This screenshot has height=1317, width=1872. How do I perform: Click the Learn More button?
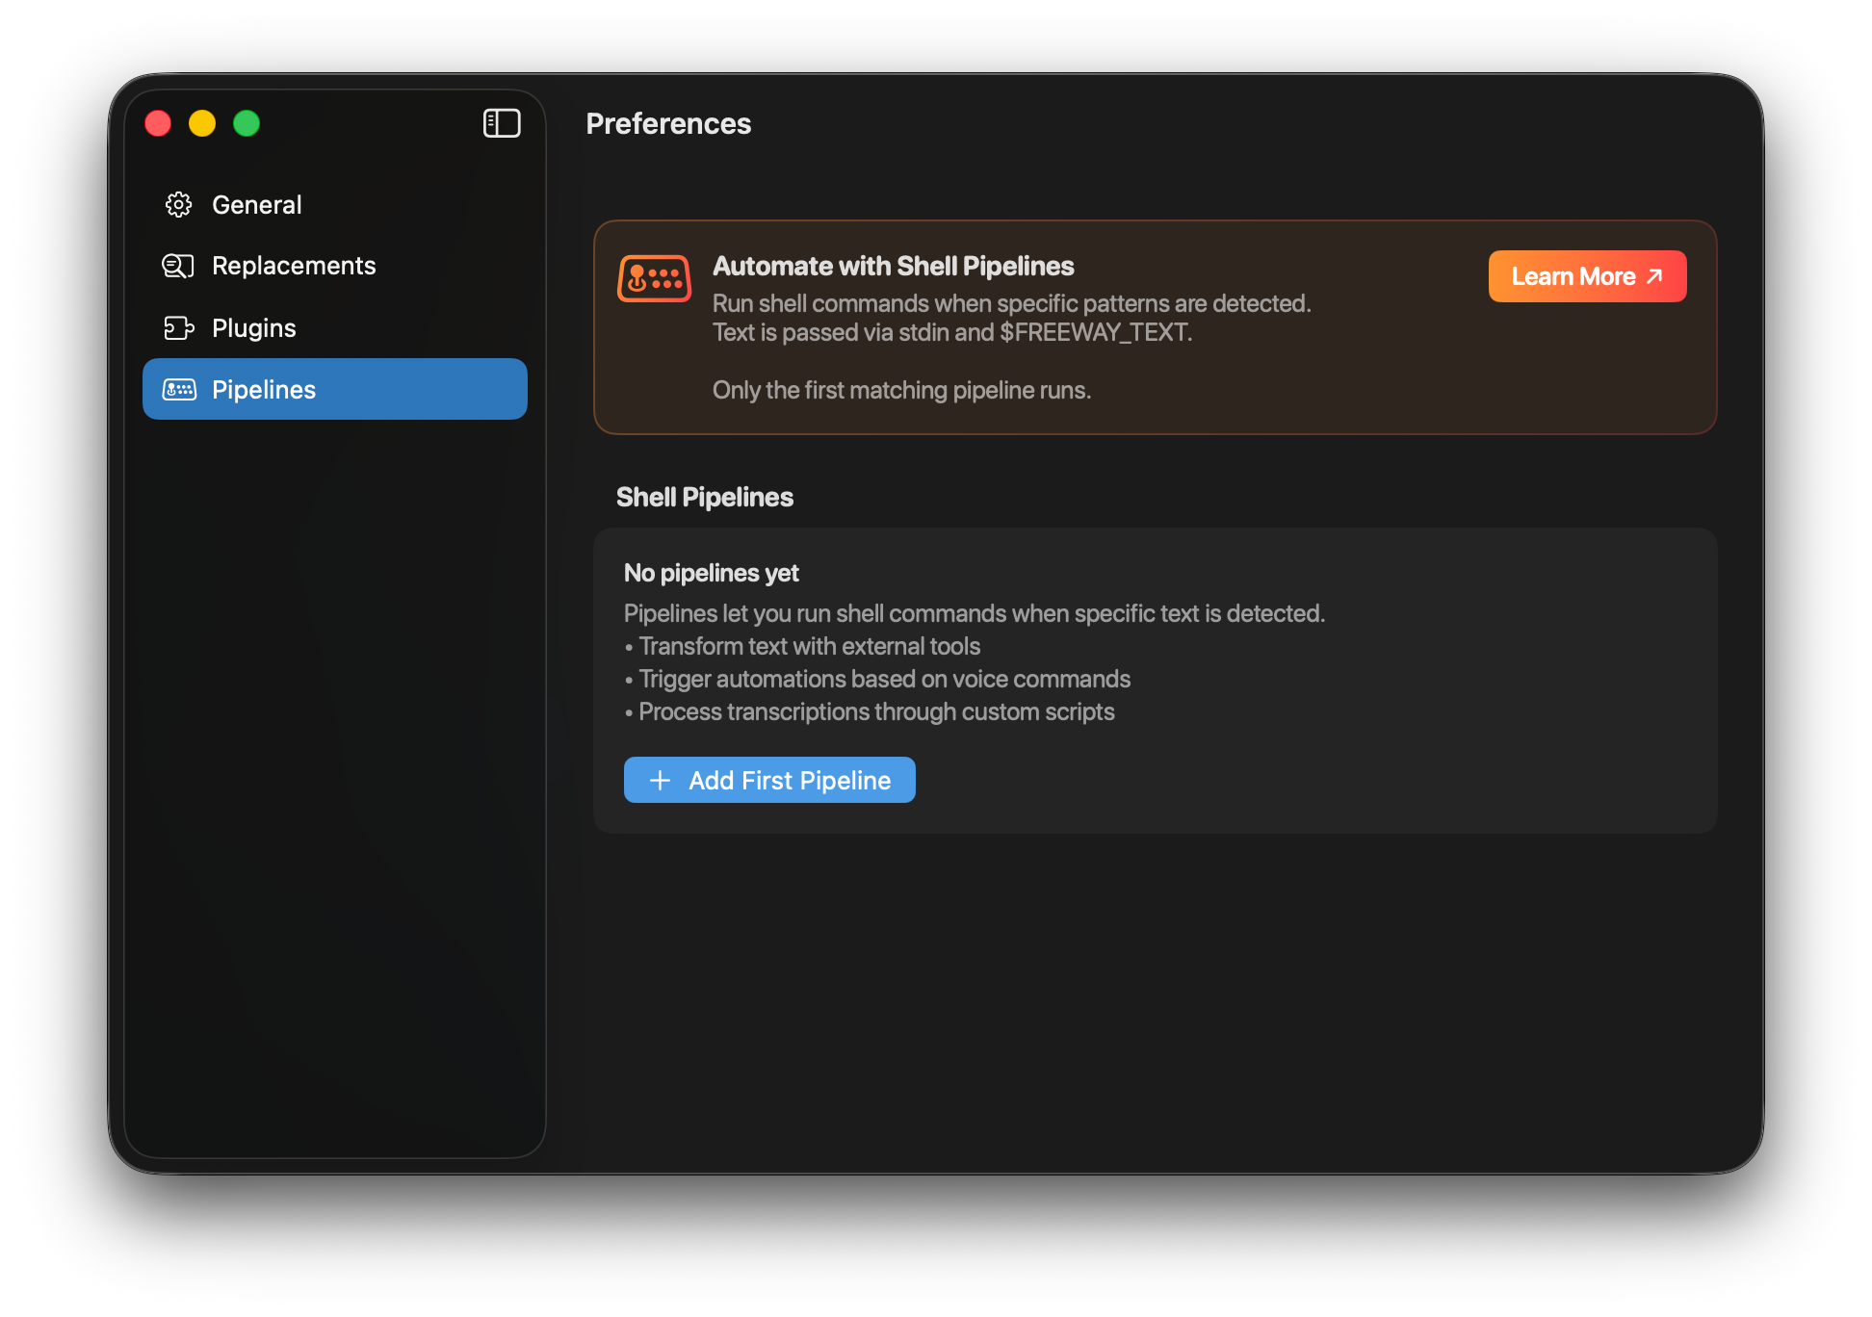[1587, 276]
